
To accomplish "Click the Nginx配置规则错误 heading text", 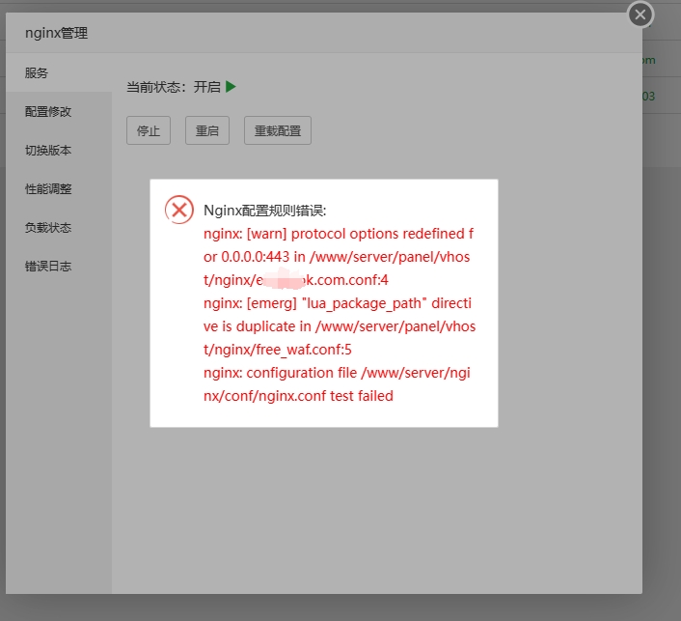I will click(265, 211).
